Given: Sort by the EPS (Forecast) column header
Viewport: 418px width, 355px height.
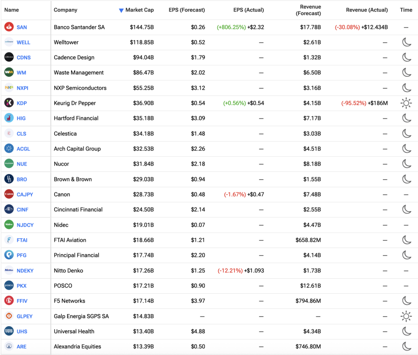Looking at the screenshot, I should [187, 10].
